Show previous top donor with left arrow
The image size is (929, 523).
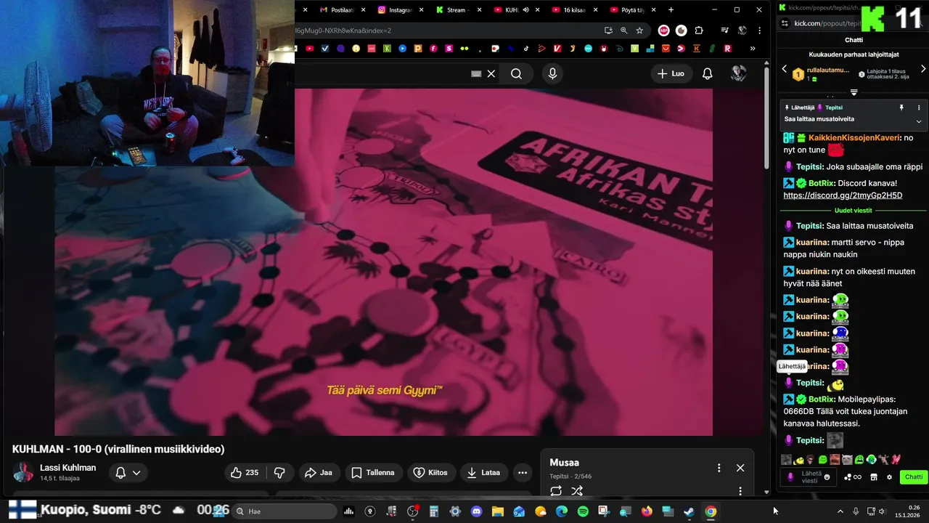pos(784,69)
